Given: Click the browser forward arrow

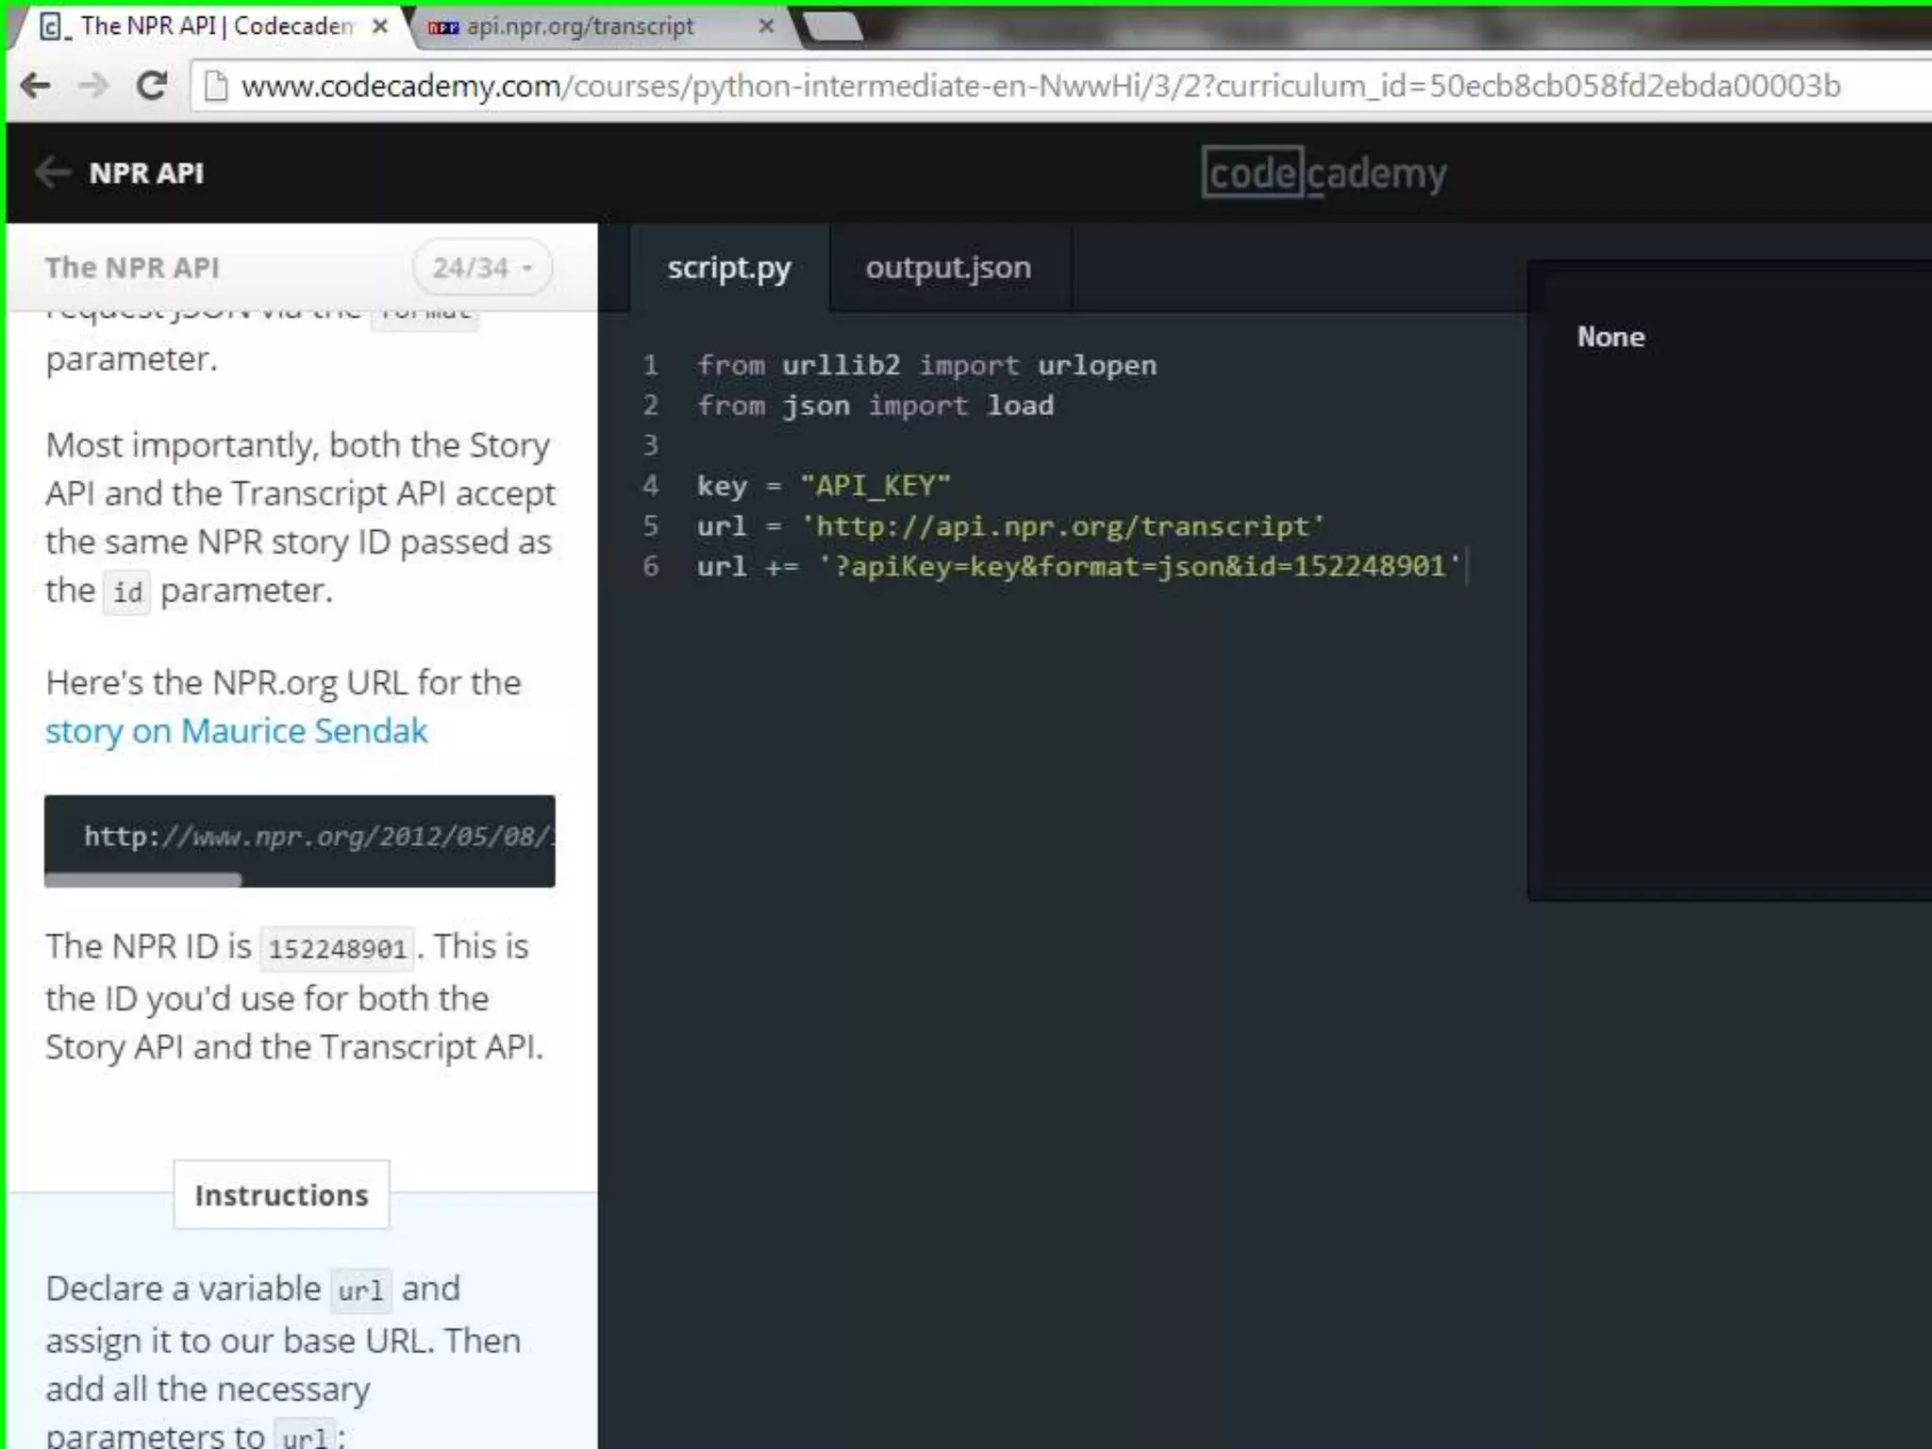Looking at the screenshot, I should point(92,86).
